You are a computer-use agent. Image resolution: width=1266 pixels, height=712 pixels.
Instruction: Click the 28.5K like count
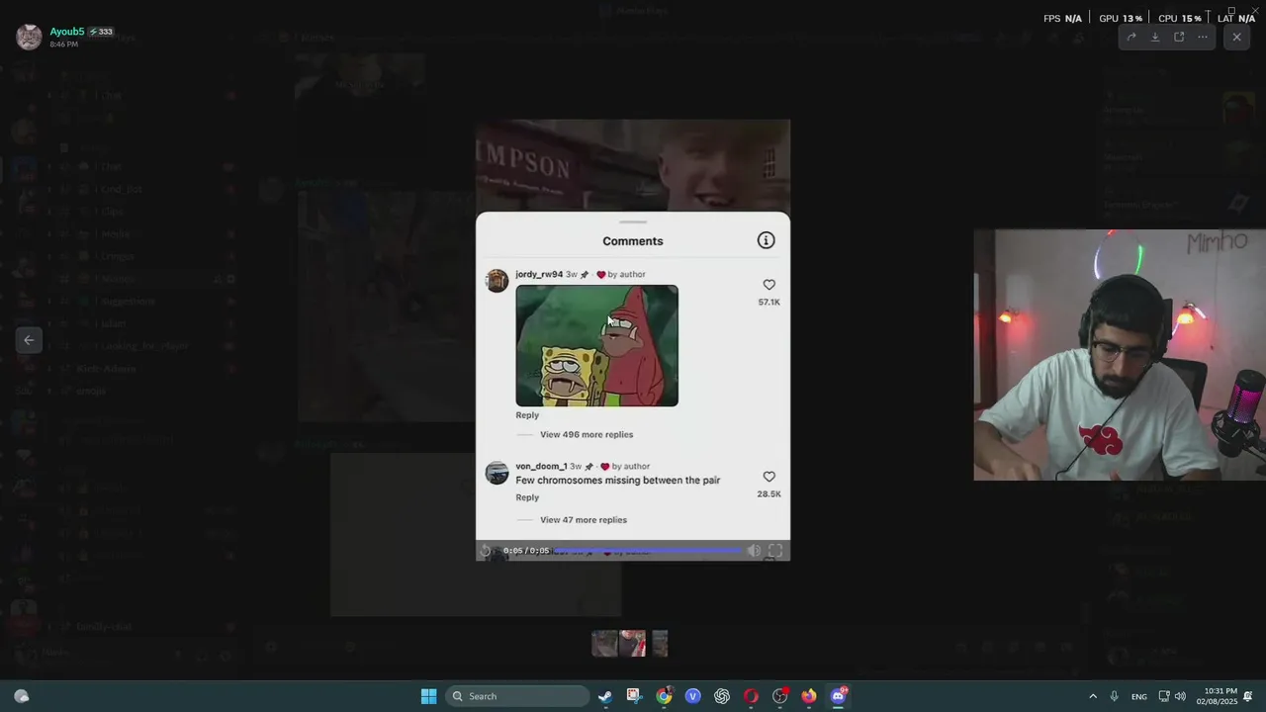[x=769, y=494]
